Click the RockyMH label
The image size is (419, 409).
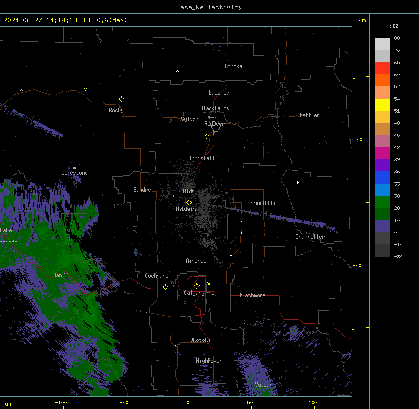click(x=119, y=110)
